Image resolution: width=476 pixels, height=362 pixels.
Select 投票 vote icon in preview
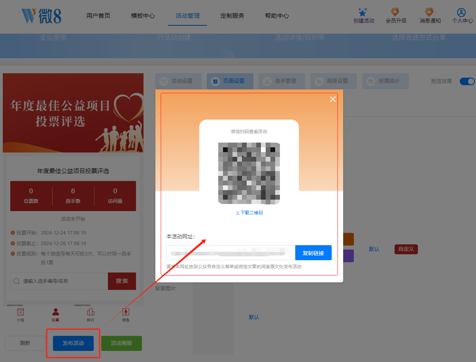coord(55,312)
